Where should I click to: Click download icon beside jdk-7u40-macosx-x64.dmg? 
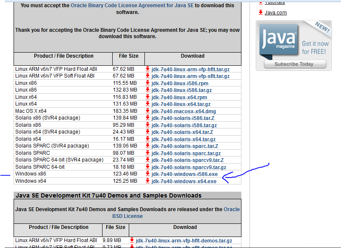point(147,111)
